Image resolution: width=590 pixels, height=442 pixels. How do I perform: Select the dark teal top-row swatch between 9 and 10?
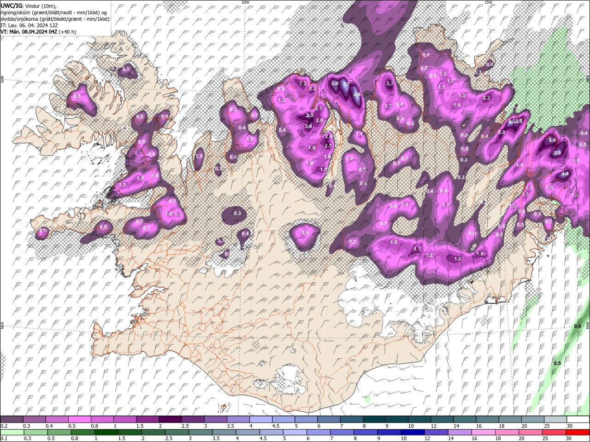(x=396, y=419)
